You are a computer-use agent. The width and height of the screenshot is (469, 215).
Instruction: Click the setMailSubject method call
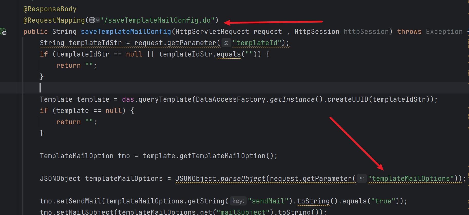coord(85,212)
